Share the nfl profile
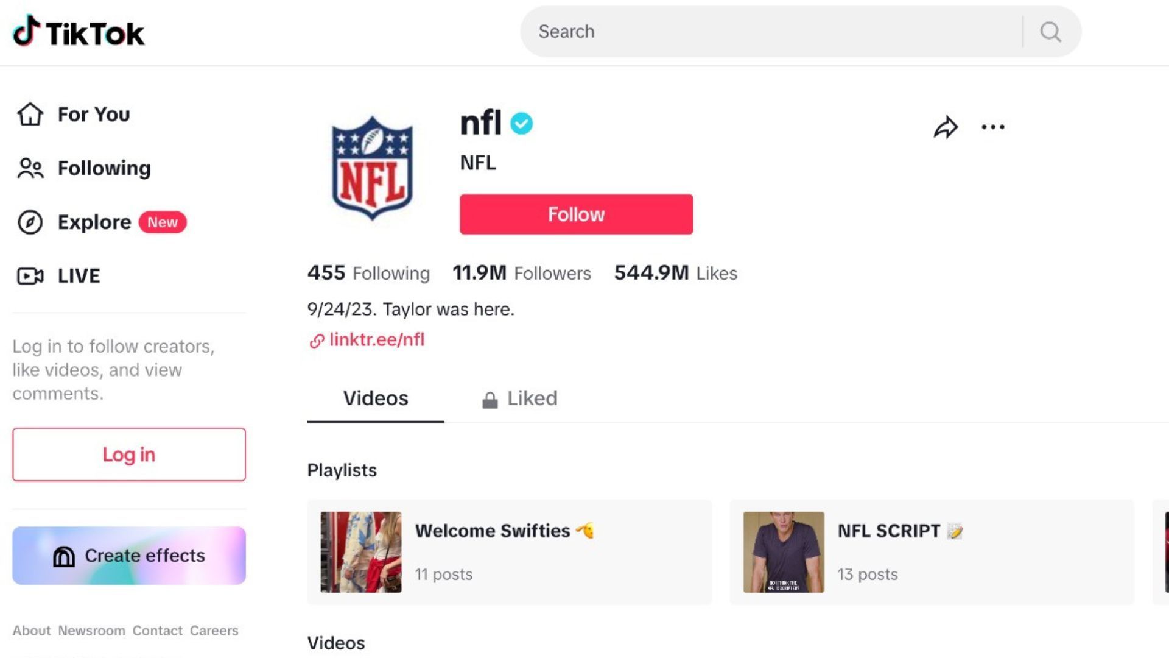Screen dimensions: 1169x658 946,127
